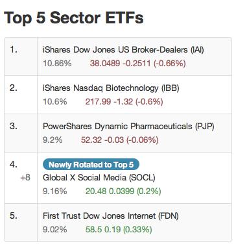Open iShares Nasdaq Biotechnology (IBB) link

click(111, 88)
